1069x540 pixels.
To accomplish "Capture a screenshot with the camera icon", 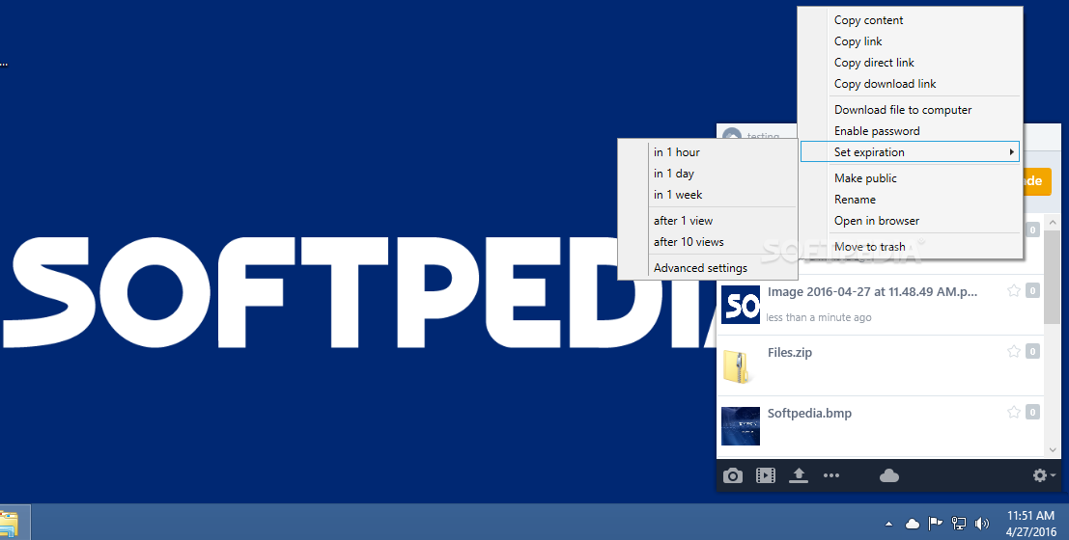I will [733, 475].
